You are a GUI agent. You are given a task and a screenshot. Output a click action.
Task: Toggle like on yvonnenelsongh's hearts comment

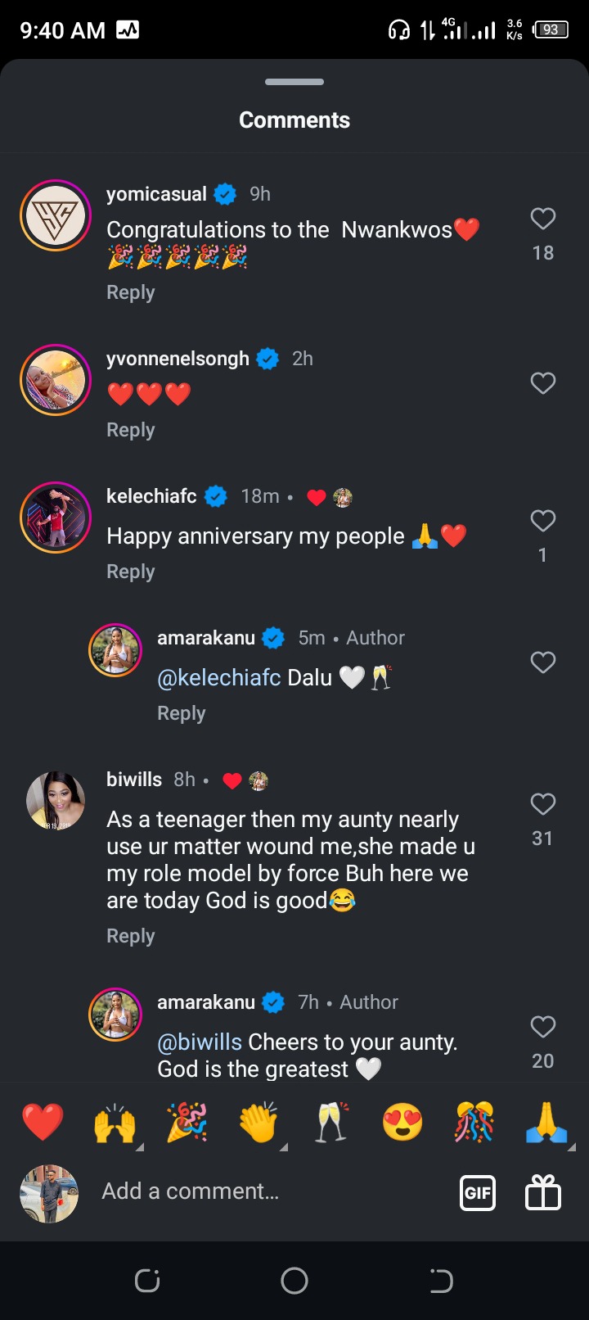coord(543,383)
